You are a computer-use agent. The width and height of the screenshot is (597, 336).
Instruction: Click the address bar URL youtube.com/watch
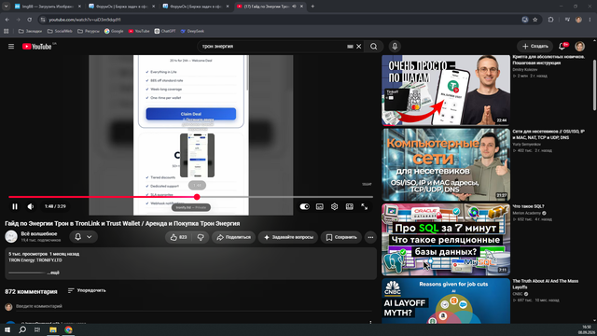[85, 20]
